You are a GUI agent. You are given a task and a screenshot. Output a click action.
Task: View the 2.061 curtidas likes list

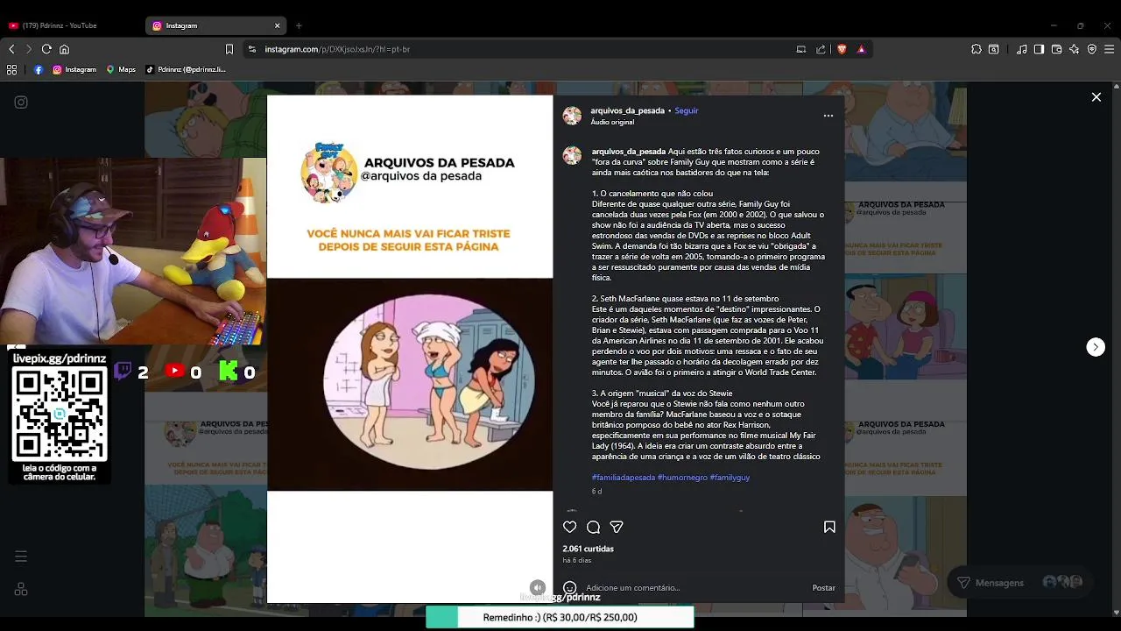588,549
